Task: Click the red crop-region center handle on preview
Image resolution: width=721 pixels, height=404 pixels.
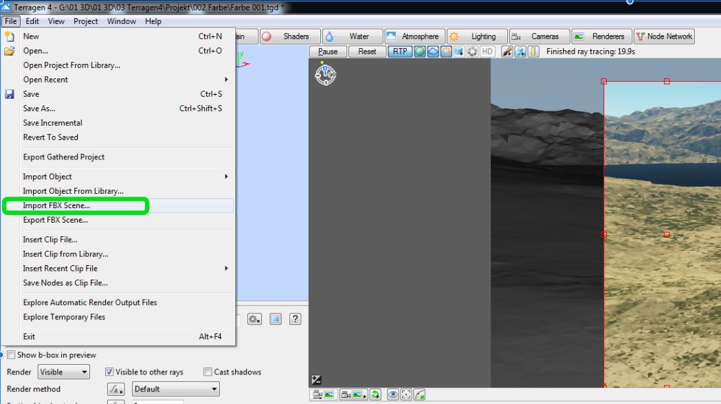Action: [x=667, y=234]
